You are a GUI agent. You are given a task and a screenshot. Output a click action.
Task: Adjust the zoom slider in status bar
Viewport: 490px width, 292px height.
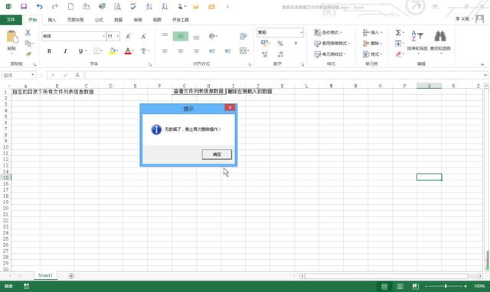tap(446, 286)
